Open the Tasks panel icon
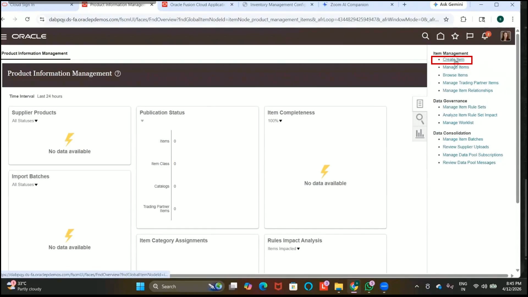 pyautogui.click(x=420, y=104)
